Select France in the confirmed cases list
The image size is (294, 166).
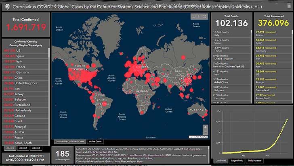pos(25,67)
